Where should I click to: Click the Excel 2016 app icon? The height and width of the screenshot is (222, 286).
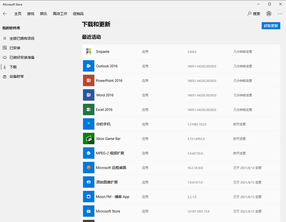[89, 109]
